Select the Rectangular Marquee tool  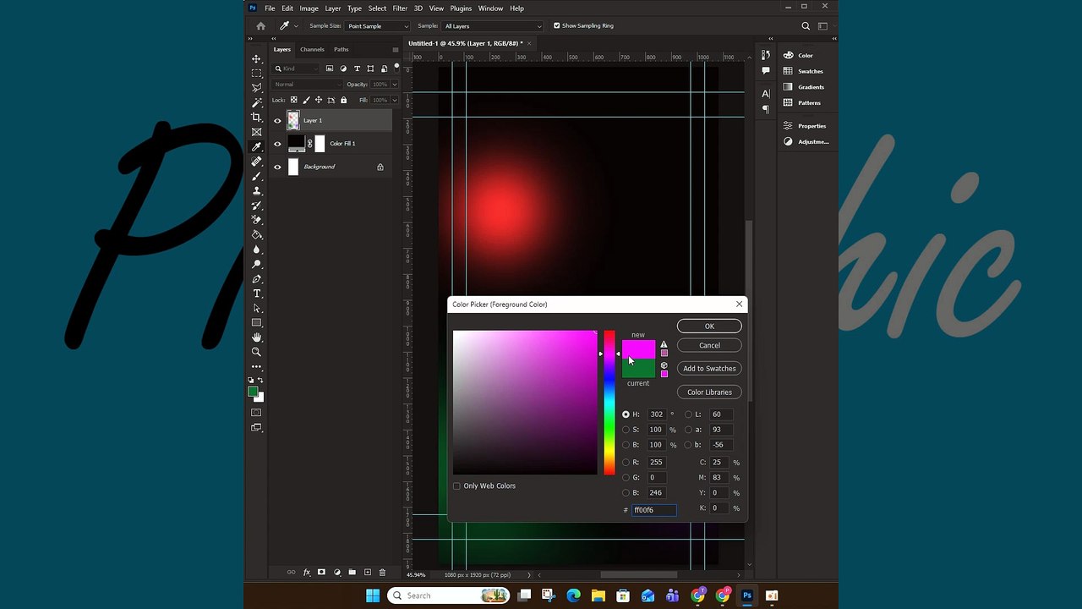pos(256,74)
